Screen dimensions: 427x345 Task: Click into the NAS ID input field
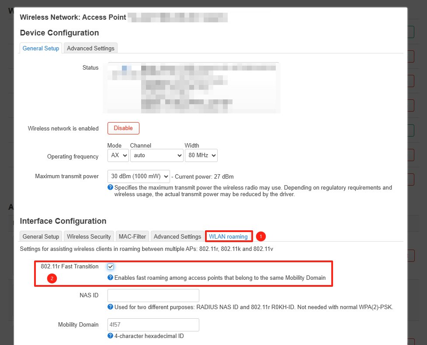(x=153, y=296)
